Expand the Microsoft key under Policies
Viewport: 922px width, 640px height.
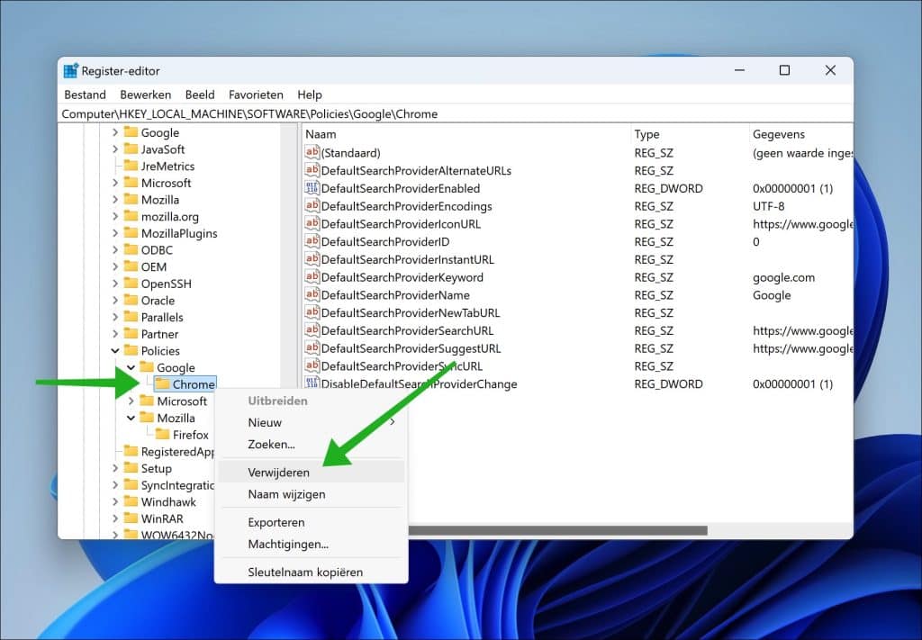(131, 401)
